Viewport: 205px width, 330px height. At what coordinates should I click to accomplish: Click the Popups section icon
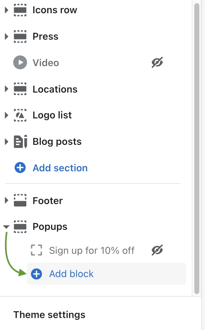[20, 227]
